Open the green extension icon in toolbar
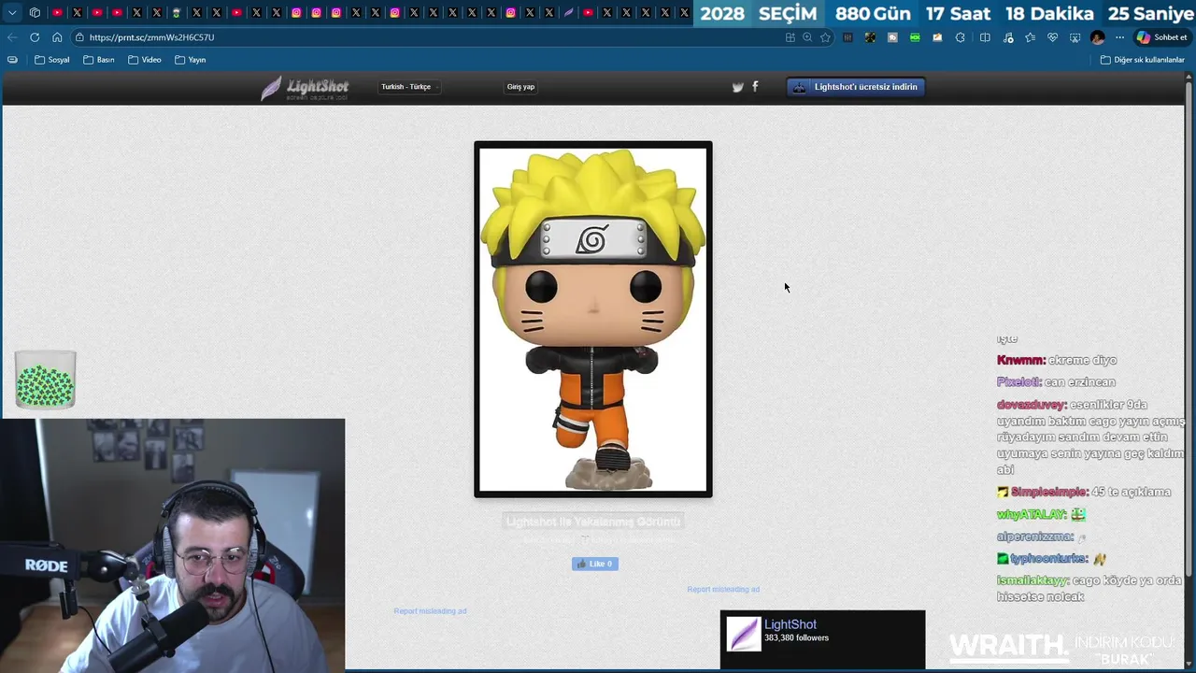 point(915,37)
